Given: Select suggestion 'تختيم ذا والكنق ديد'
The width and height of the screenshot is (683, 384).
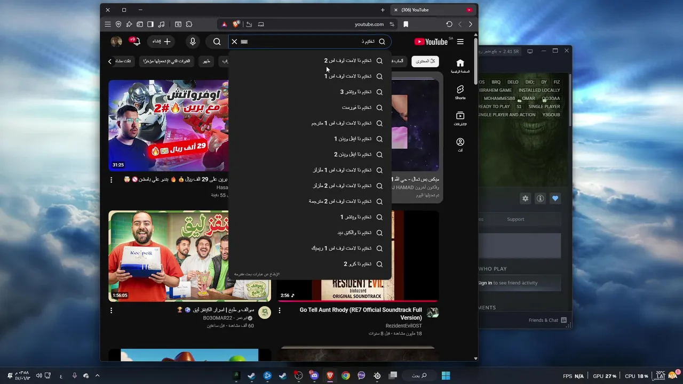Looking at the screenshot, I should [310, 233].
